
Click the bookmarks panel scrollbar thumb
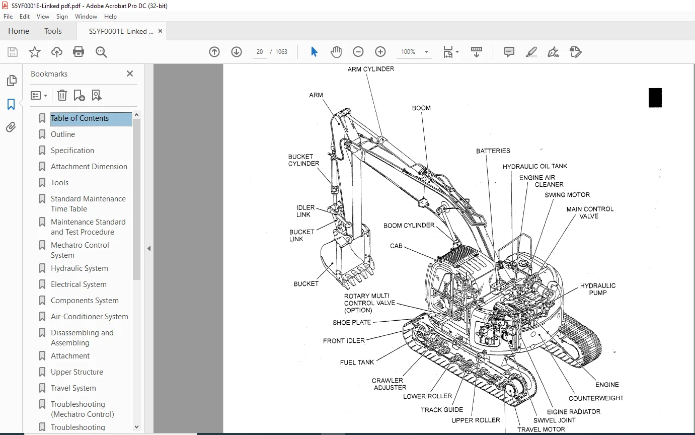point(136,199)
